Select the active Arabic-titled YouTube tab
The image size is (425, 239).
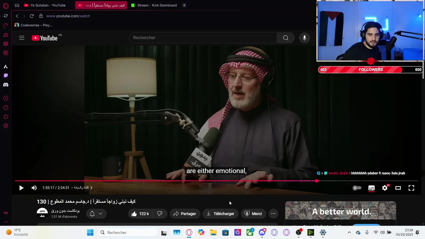101,5
